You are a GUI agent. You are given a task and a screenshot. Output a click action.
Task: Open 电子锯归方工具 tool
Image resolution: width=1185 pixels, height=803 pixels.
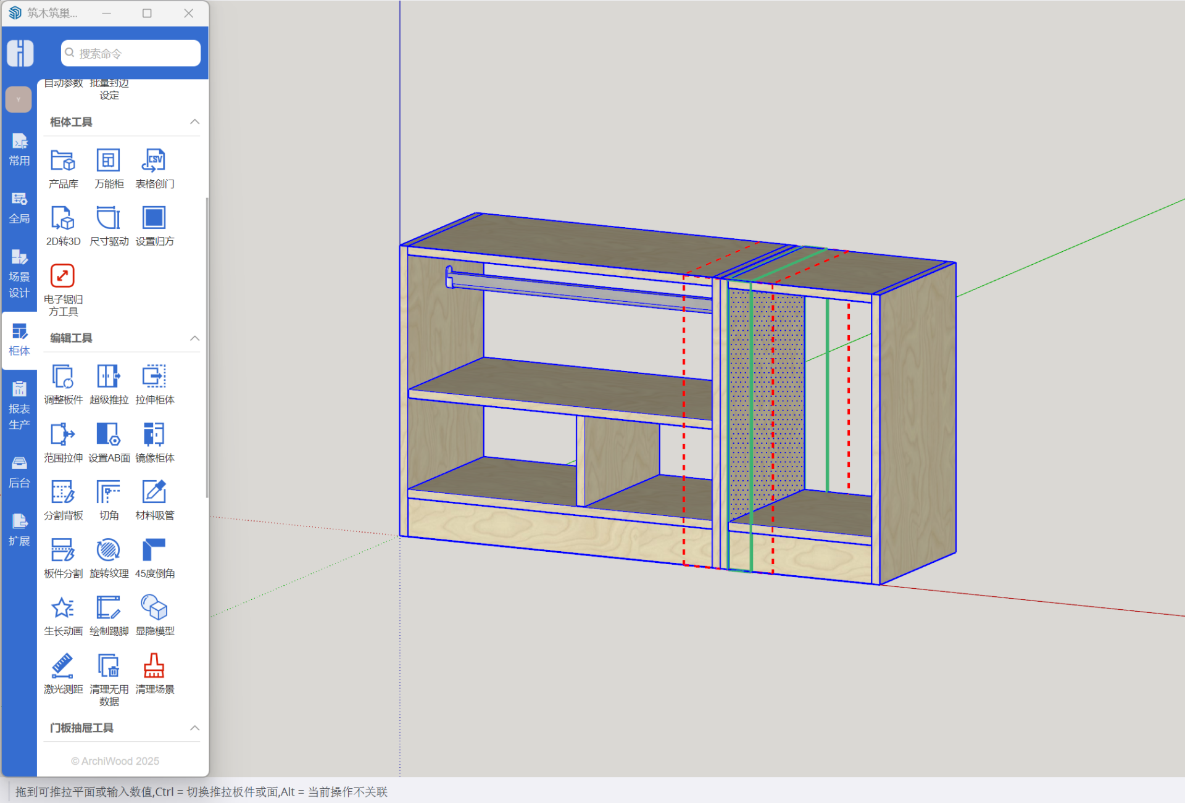[x=63, y=277]
